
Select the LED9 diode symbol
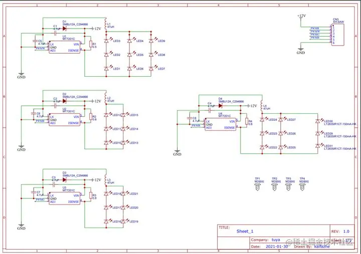[x=151, y=41]
